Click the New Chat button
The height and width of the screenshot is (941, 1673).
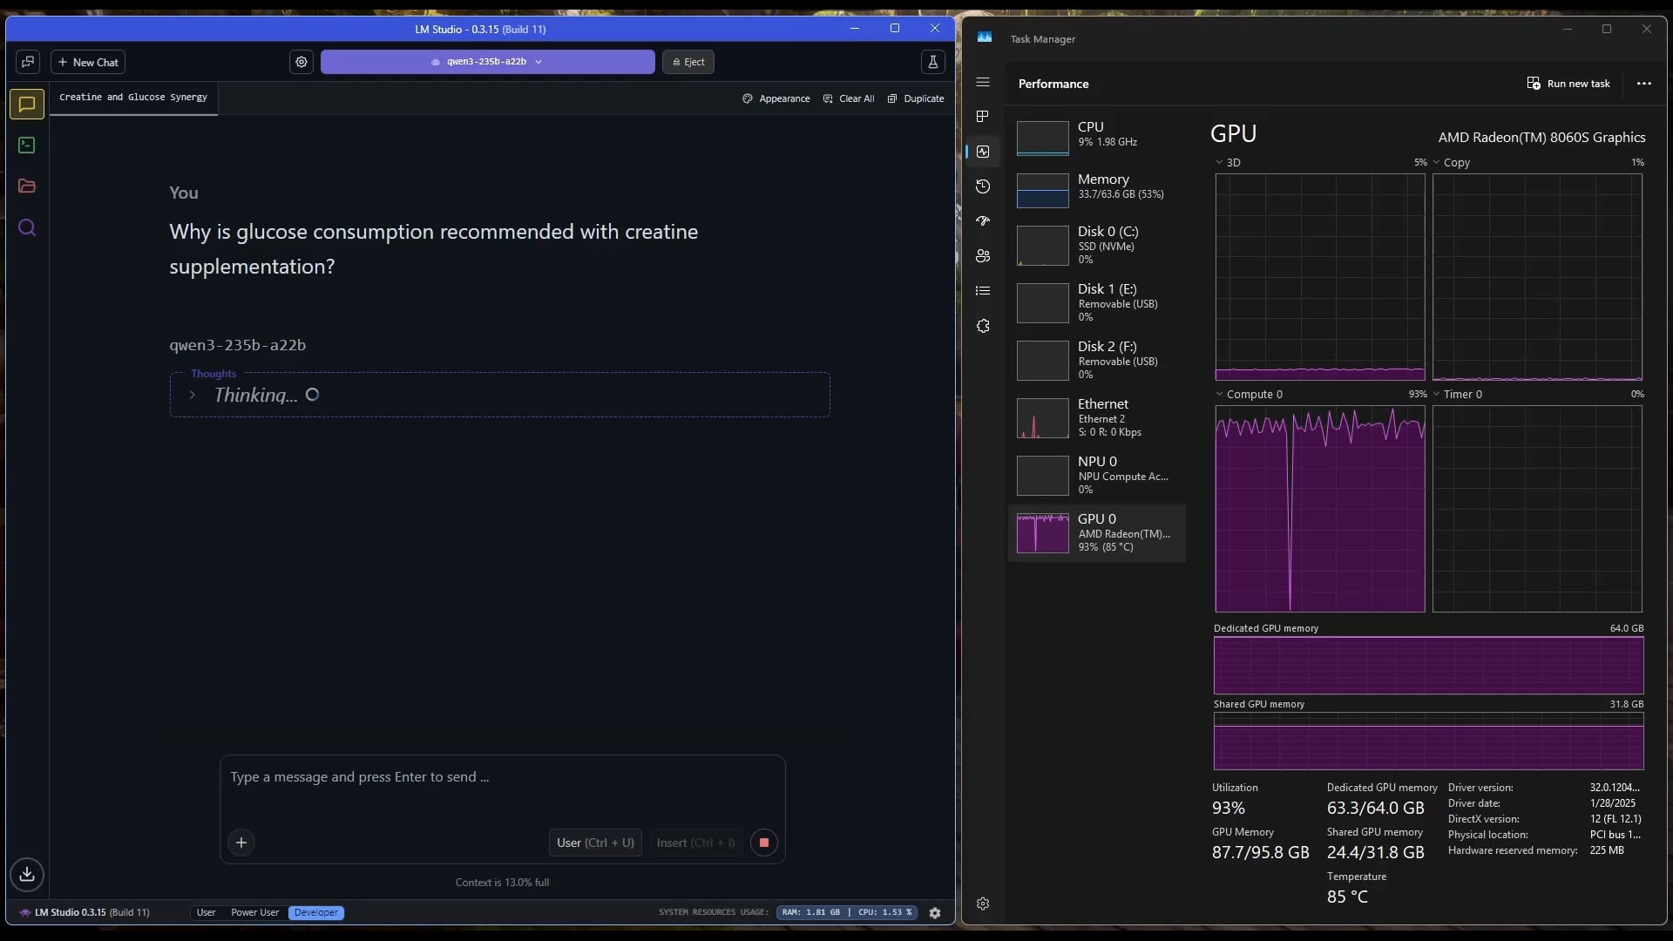88,62
